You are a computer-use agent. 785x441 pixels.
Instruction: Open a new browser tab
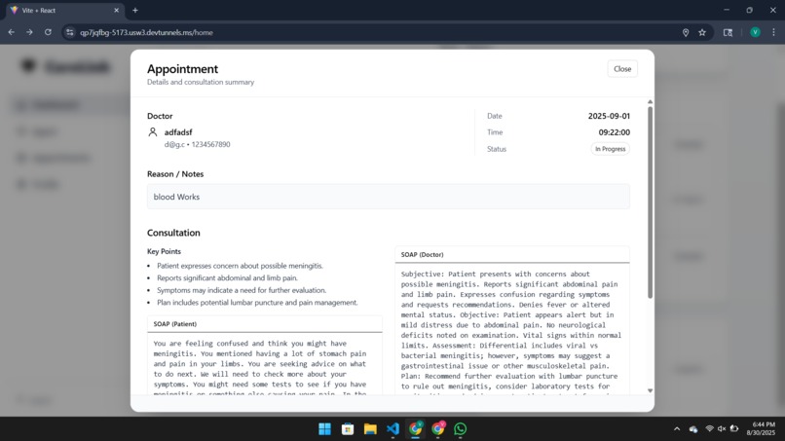[x=135, y=10]
